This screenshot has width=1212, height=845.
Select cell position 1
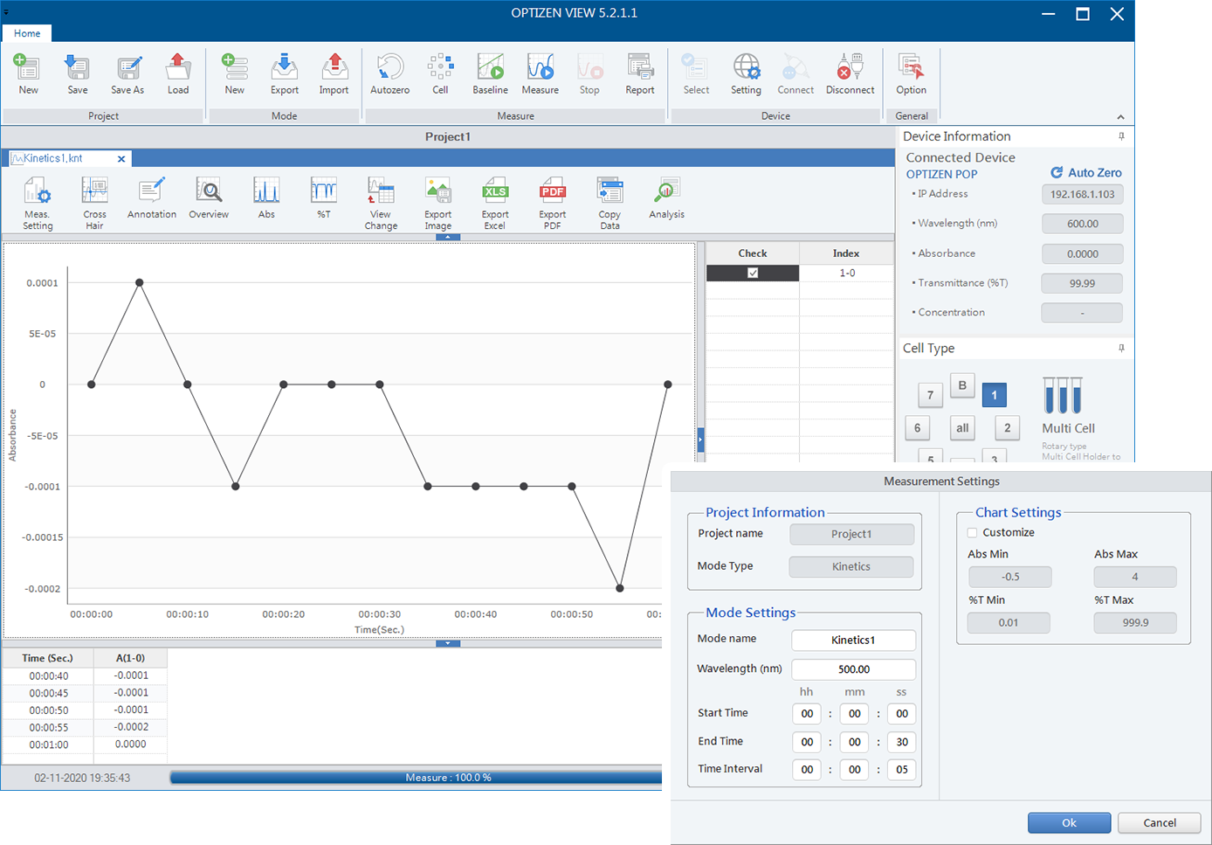[994, 395]
